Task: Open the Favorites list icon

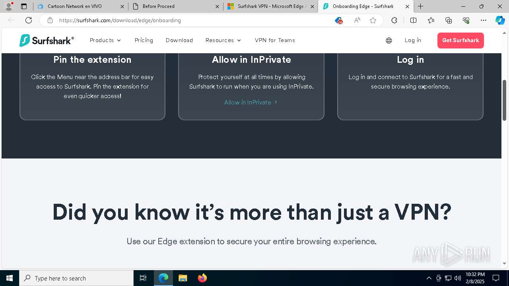Action: point(431,20)
